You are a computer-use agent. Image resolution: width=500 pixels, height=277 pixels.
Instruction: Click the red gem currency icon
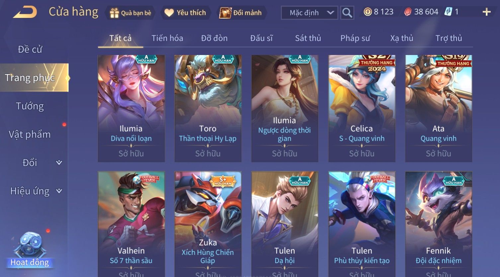click(x=408, y=12)
